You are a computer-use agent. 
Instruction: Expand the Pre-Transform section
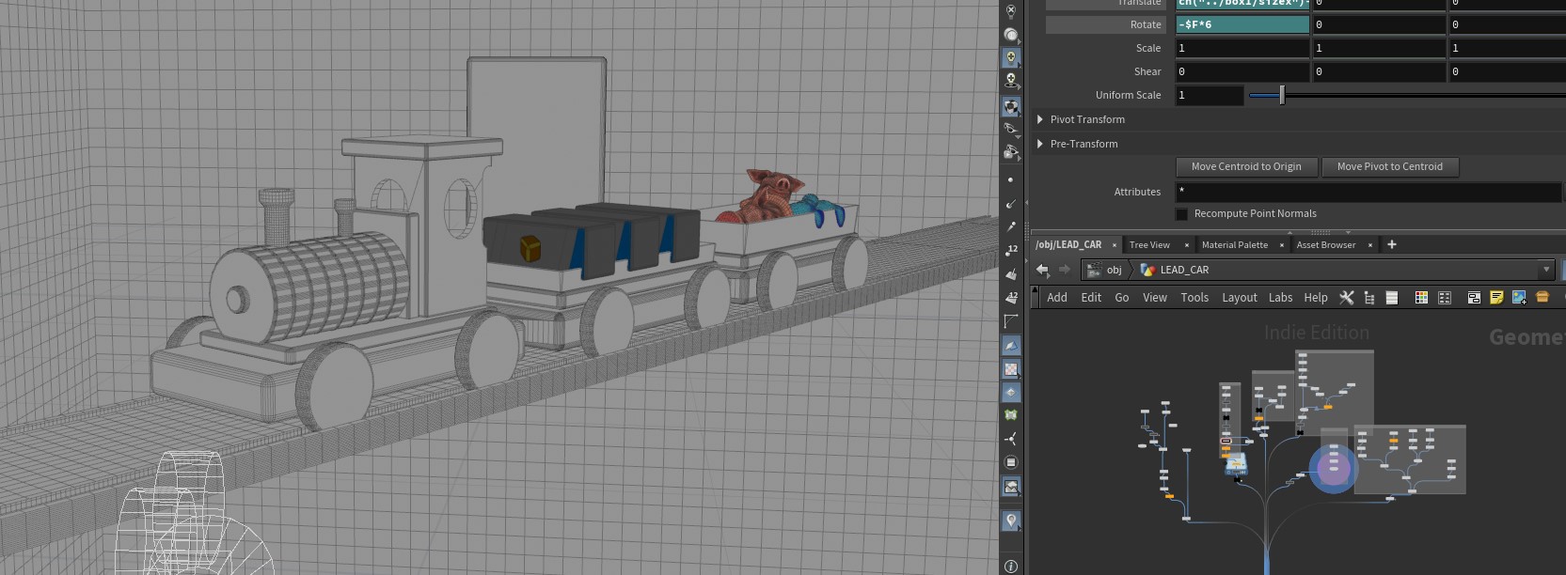coord(1040,144)
